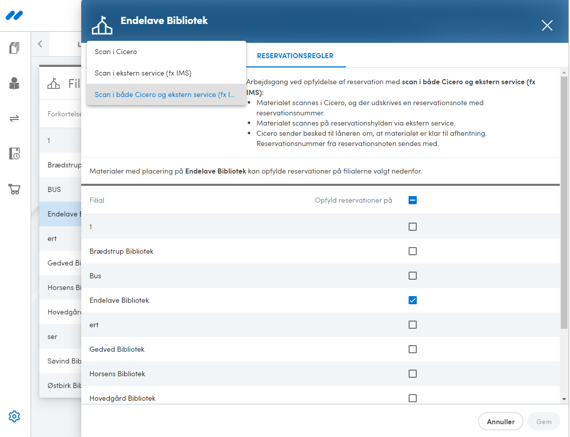Select the Endelave row in background list

click(x=60, y=214)
